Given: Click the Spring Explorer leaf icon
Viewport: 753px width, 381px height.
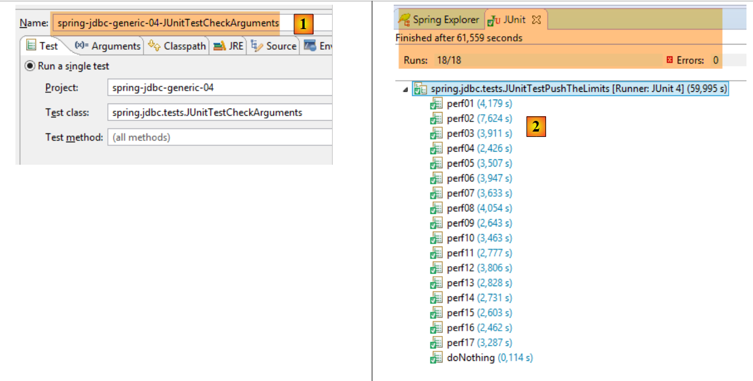Looking at the screenshot, I should coord(404,20).
